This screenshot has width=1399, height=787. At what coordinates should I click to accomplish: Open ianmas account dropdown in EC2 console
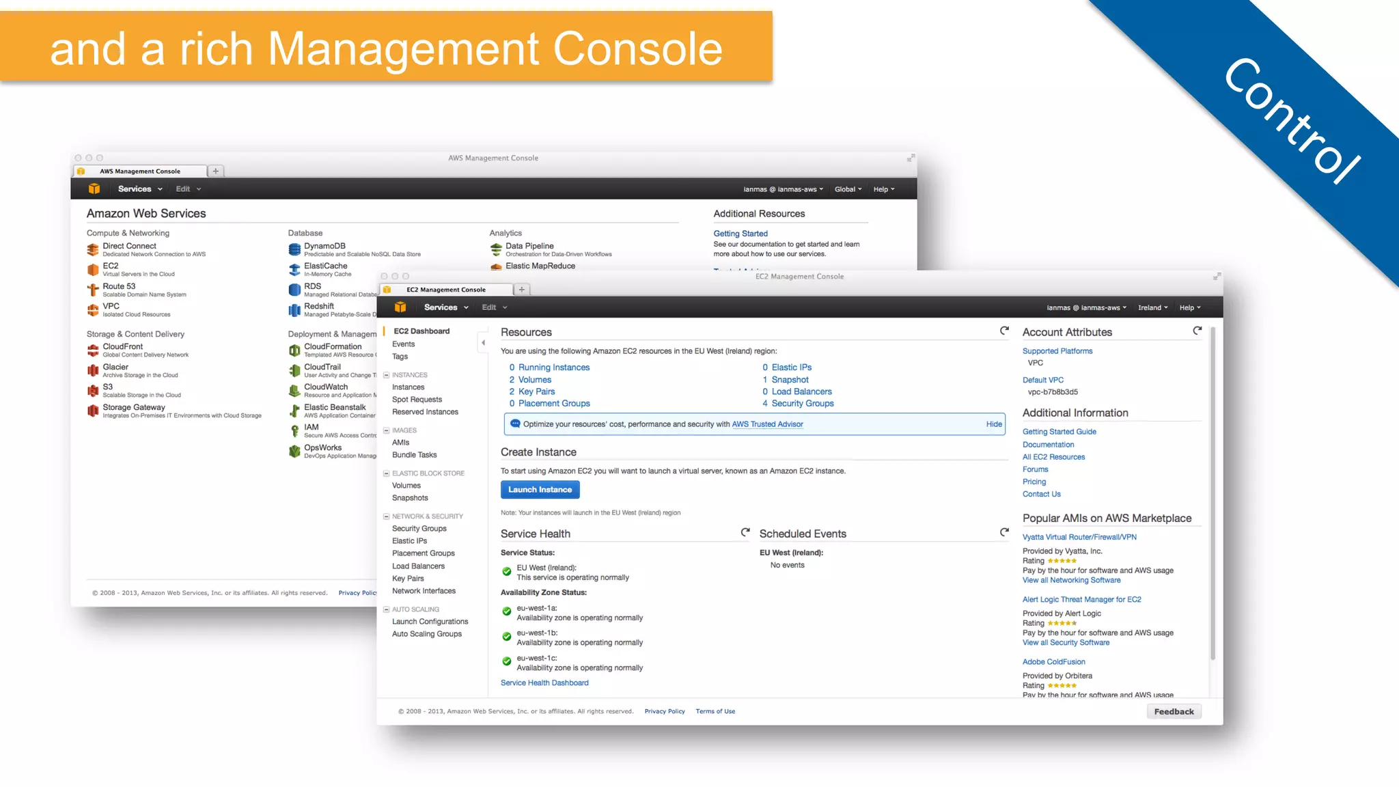(1087, 307)
